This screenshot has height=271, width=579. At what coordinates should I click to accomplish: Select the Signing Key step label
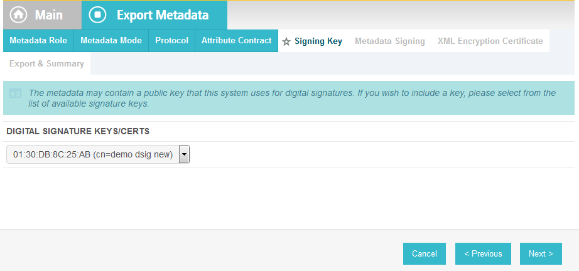pyautogui.click(x=318, y=41)
